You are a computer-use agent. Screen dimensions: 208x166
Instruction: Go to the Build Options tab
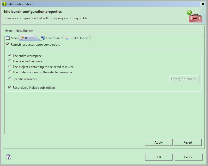(x=78, y=38)
